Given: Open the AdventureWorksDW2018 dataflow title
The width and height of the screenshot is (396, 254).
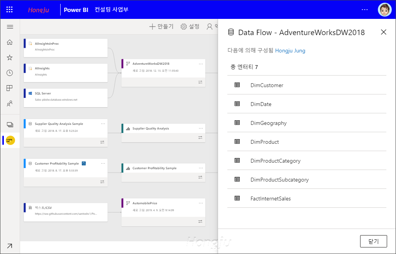Looking at the screenshot, I should (151, 64).
